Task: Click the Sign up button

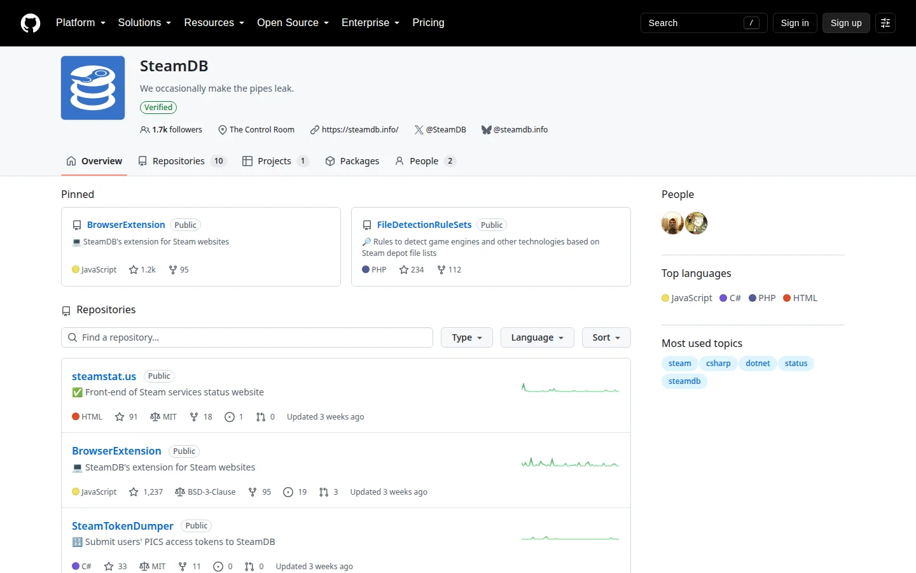Action: [x=846, y=23]
